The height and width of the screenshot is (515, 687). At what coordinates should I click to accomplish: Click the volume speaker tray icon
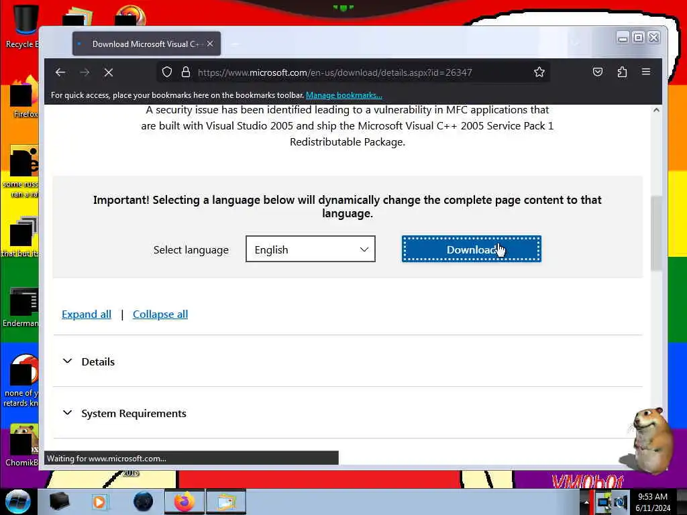620,502
